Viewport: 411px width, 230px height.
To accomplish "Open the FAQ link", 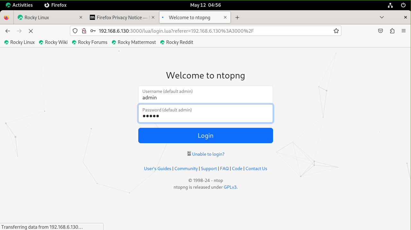I will point(224,168).
